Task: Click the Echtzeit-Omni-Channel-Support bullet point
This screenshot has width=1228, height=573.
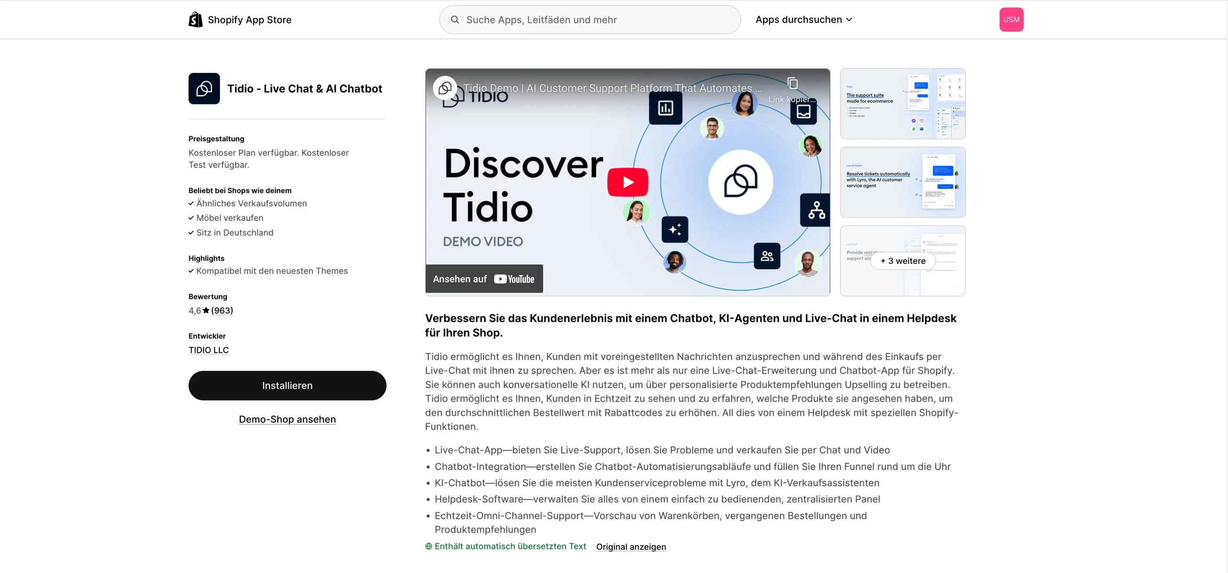Action: (x=650, y=523)
